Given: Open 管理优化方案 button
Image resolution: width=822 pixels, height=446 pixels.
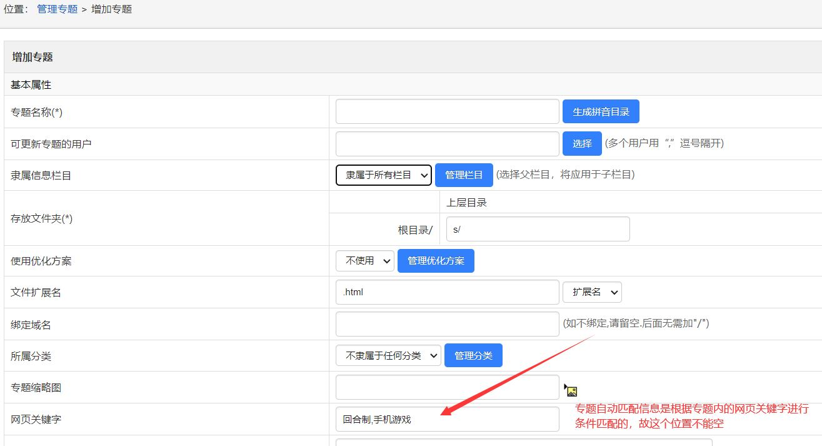Looking at the screenshot, I should (436, 261).
